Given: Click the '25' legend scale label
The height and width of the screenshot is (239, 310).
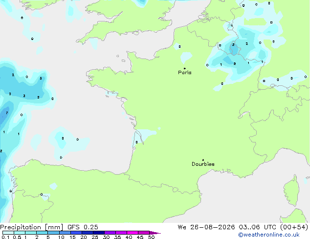Looking at the screenshot, I should coord(95,237).
